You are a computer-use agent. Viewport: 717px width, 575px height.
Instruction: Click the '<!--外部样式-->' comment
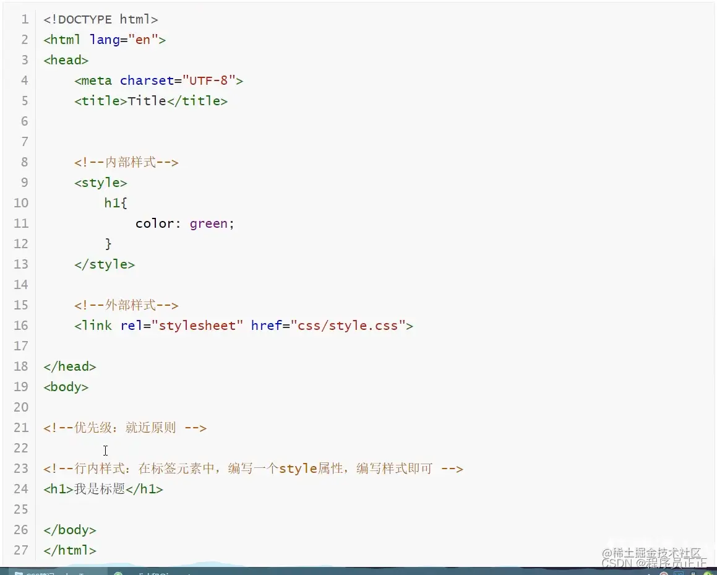click(126, 305)
